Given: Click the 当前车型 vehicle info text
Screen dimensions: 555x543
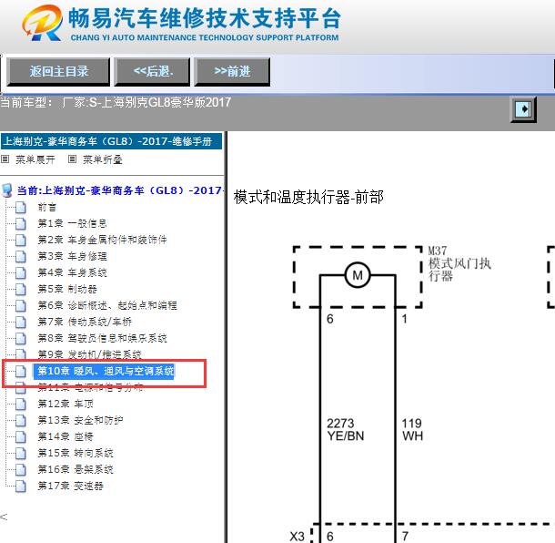Looking at the screenshot, I should click(x=116, y=103).
